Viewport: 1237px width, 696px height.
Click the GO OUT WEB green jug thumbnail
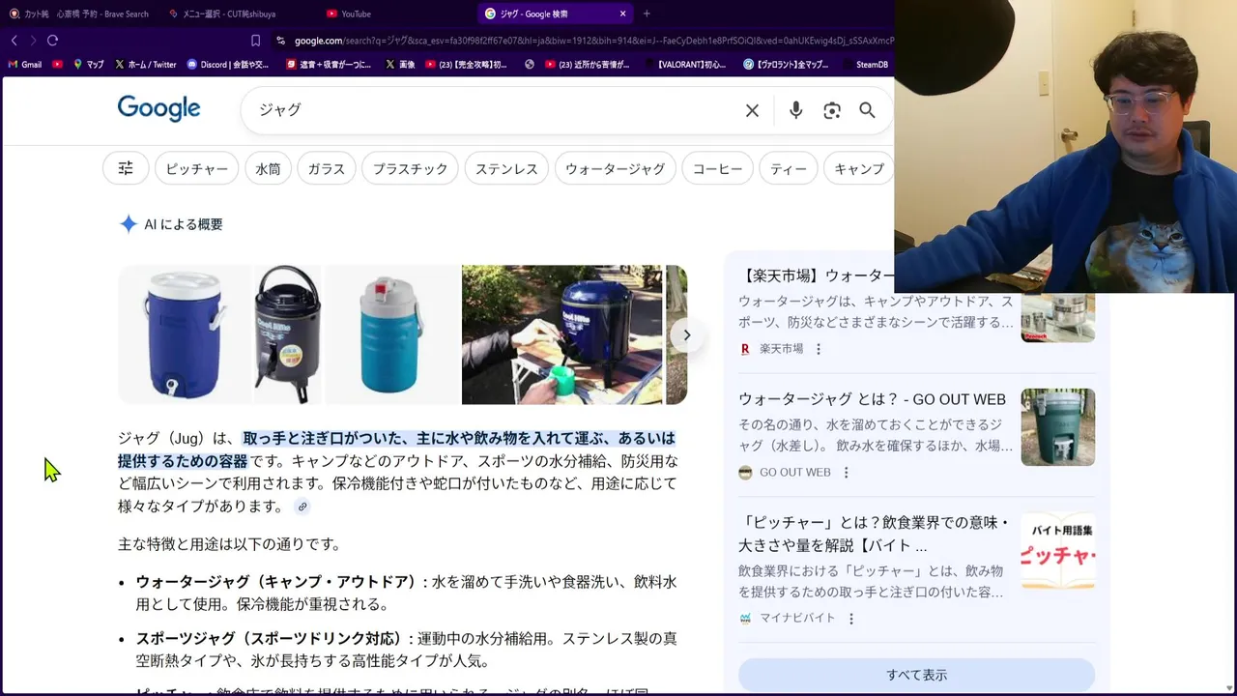(1058, 427)
